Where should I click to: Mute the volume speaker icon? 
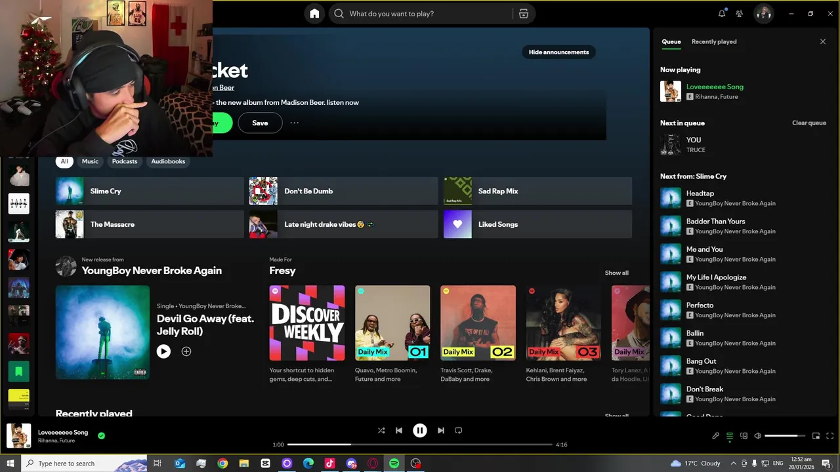[x=758, y=436]
